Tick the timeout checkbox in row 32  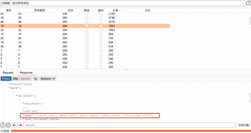(x=101, y=30)
